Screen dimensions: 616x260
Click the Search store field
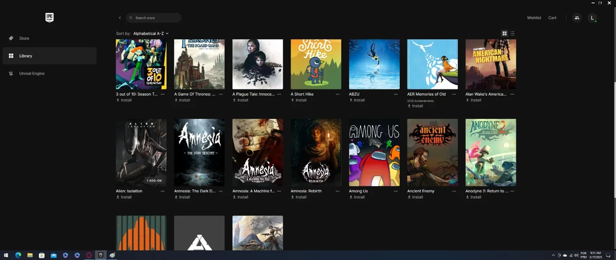(x=154, y=18)
